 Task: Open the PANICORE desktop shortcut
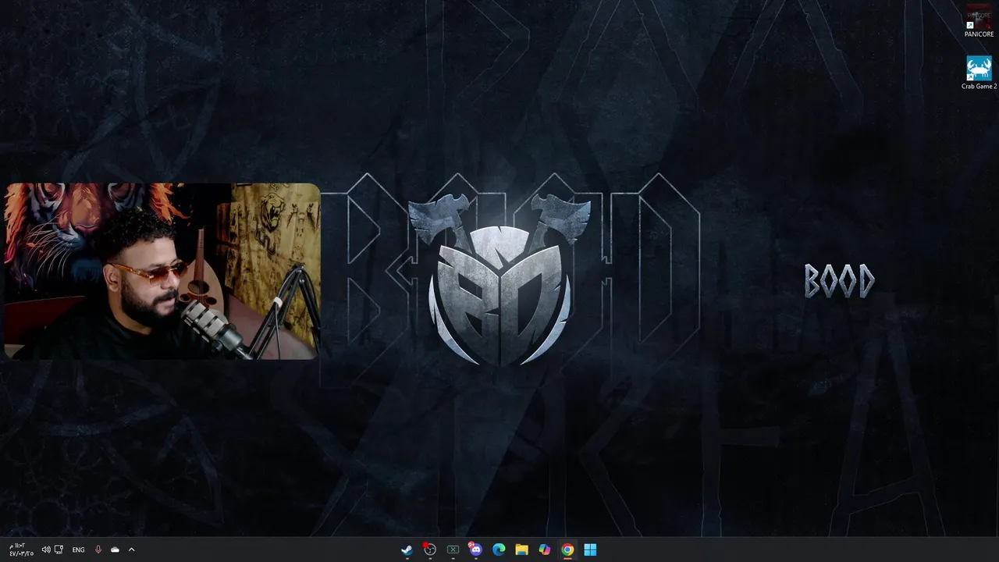[x=979, y=21]
